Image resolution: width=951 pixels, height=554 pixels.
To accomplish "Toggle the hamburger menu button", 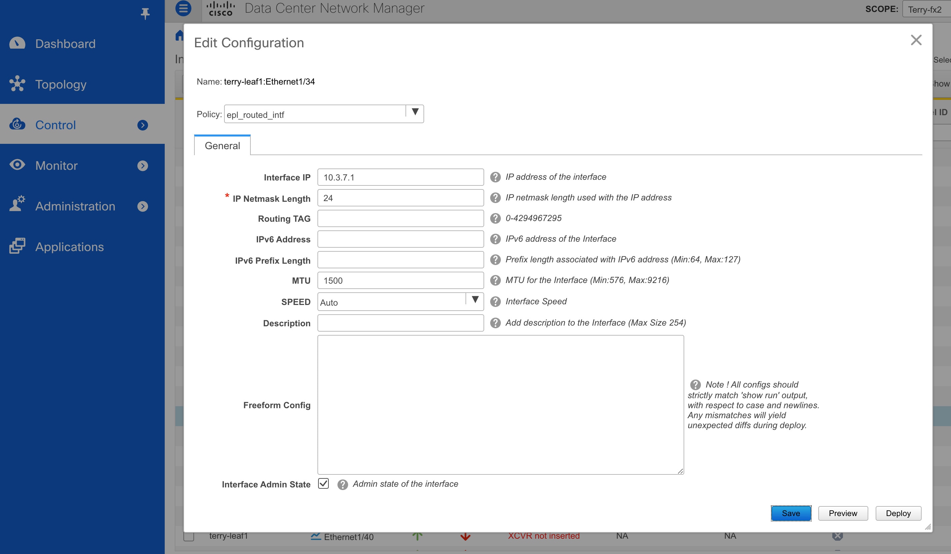I will point(183,8).
